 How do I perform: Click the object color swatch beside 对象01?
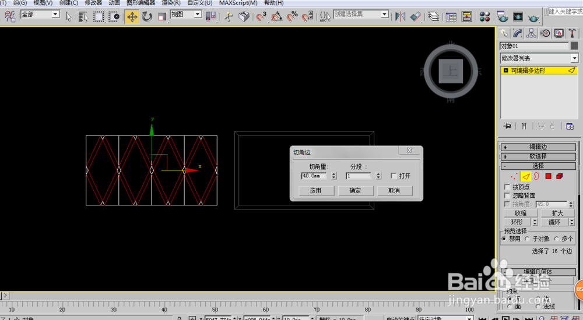pos(574,45)
